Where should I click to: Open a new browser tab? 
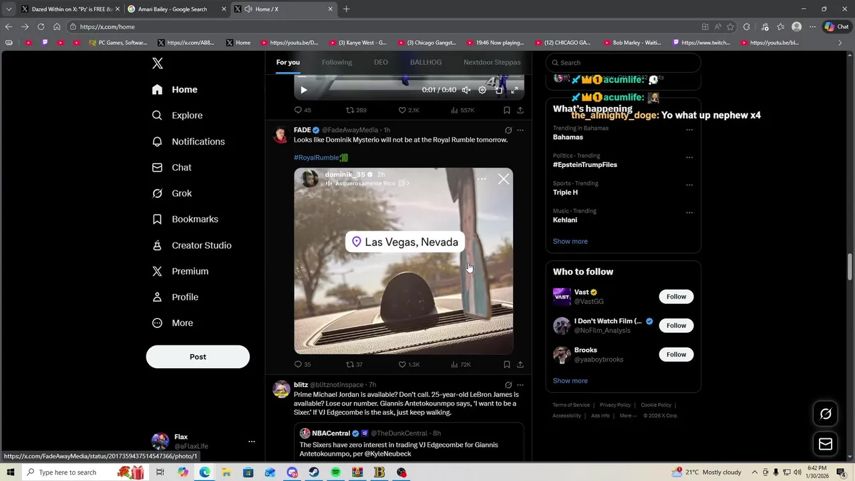(x=346, y=9)
